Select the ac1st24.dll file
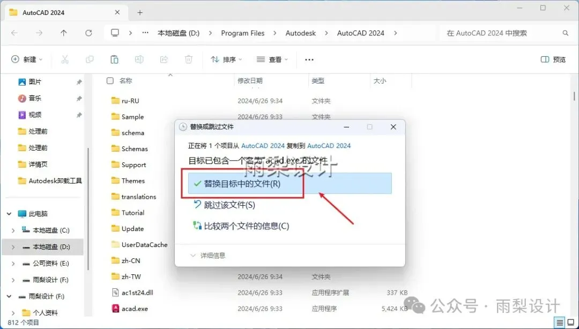579x329 pixels. 137,293
